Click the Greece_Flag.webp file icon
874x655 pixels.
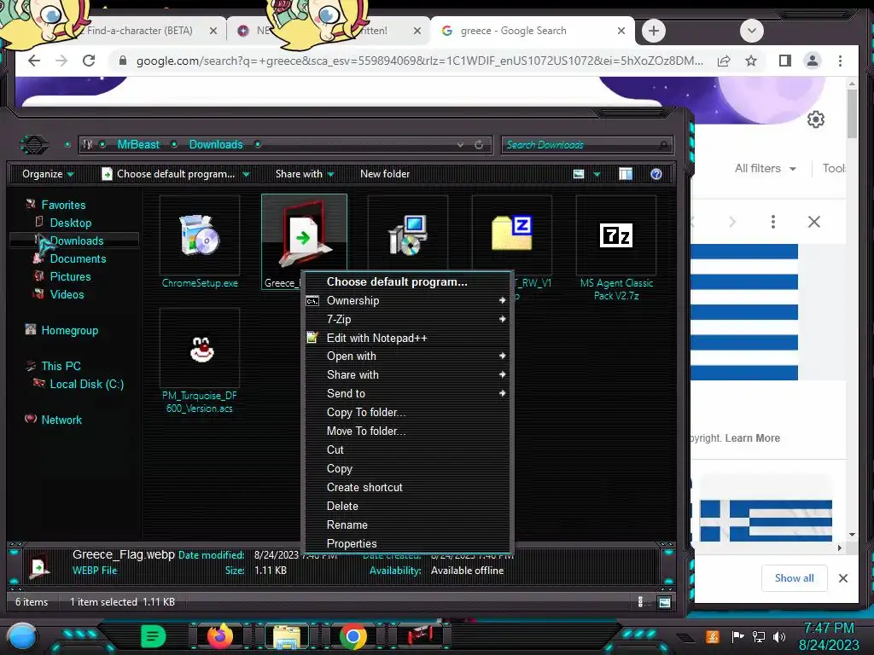tap(304, 235)
